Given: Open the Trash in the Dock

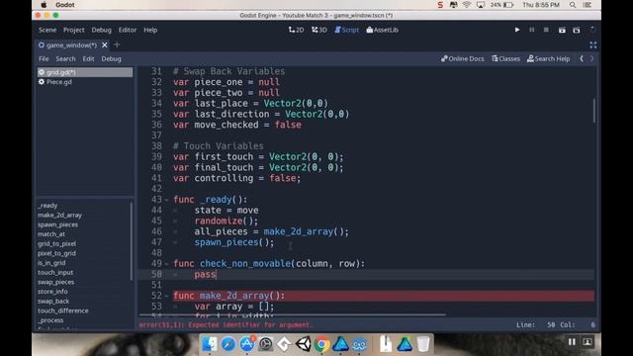Looking at the screenshot, I should pyautogui.click(x=423, y=344).
